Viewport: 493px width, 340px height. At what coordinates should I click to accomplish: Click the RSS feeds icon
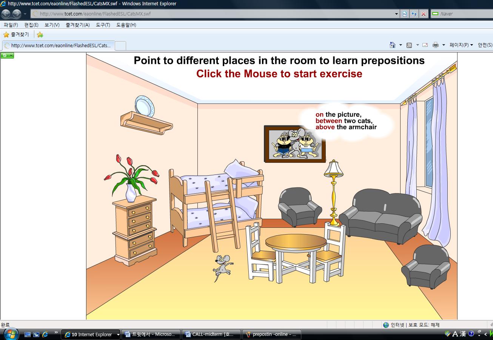(409, 45)
